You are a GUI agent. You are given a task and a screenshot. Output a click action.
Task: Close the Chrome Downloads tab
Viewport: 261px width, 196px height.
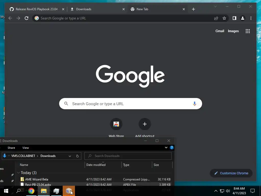tap(124, 9)
